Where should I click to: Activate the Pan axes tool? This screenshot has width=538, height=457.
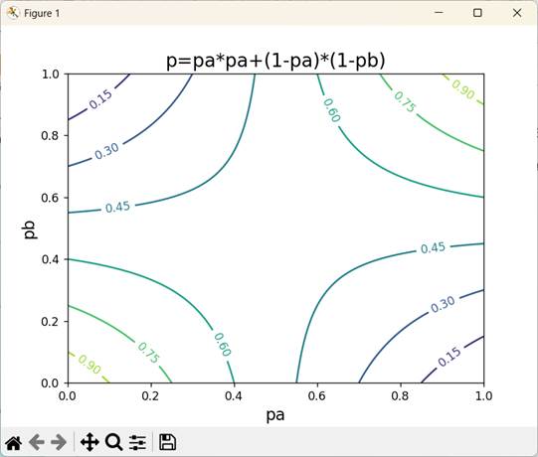tap(90, 443)
